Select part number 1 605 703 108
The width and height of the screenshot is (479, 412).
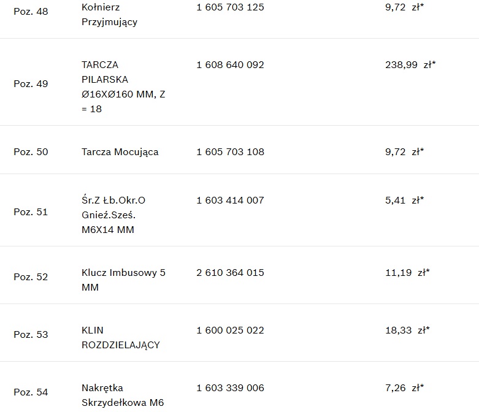(x=230, y=152)
